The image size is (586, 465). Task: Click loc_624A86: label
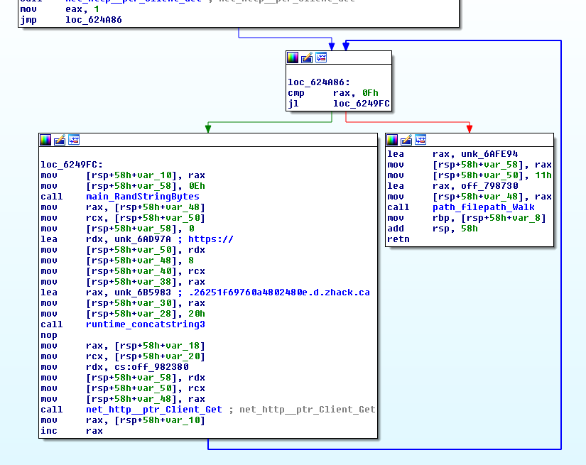click(319, 82)
